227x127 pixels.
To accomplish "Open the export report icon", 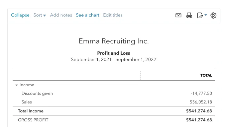I will 200,15.
